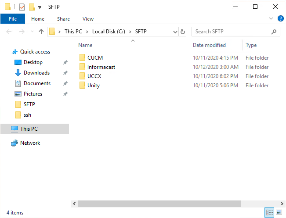Select This PC in navigation pane
The height and width of the screenshot is (218, 286).
click(x=35, y=129)
